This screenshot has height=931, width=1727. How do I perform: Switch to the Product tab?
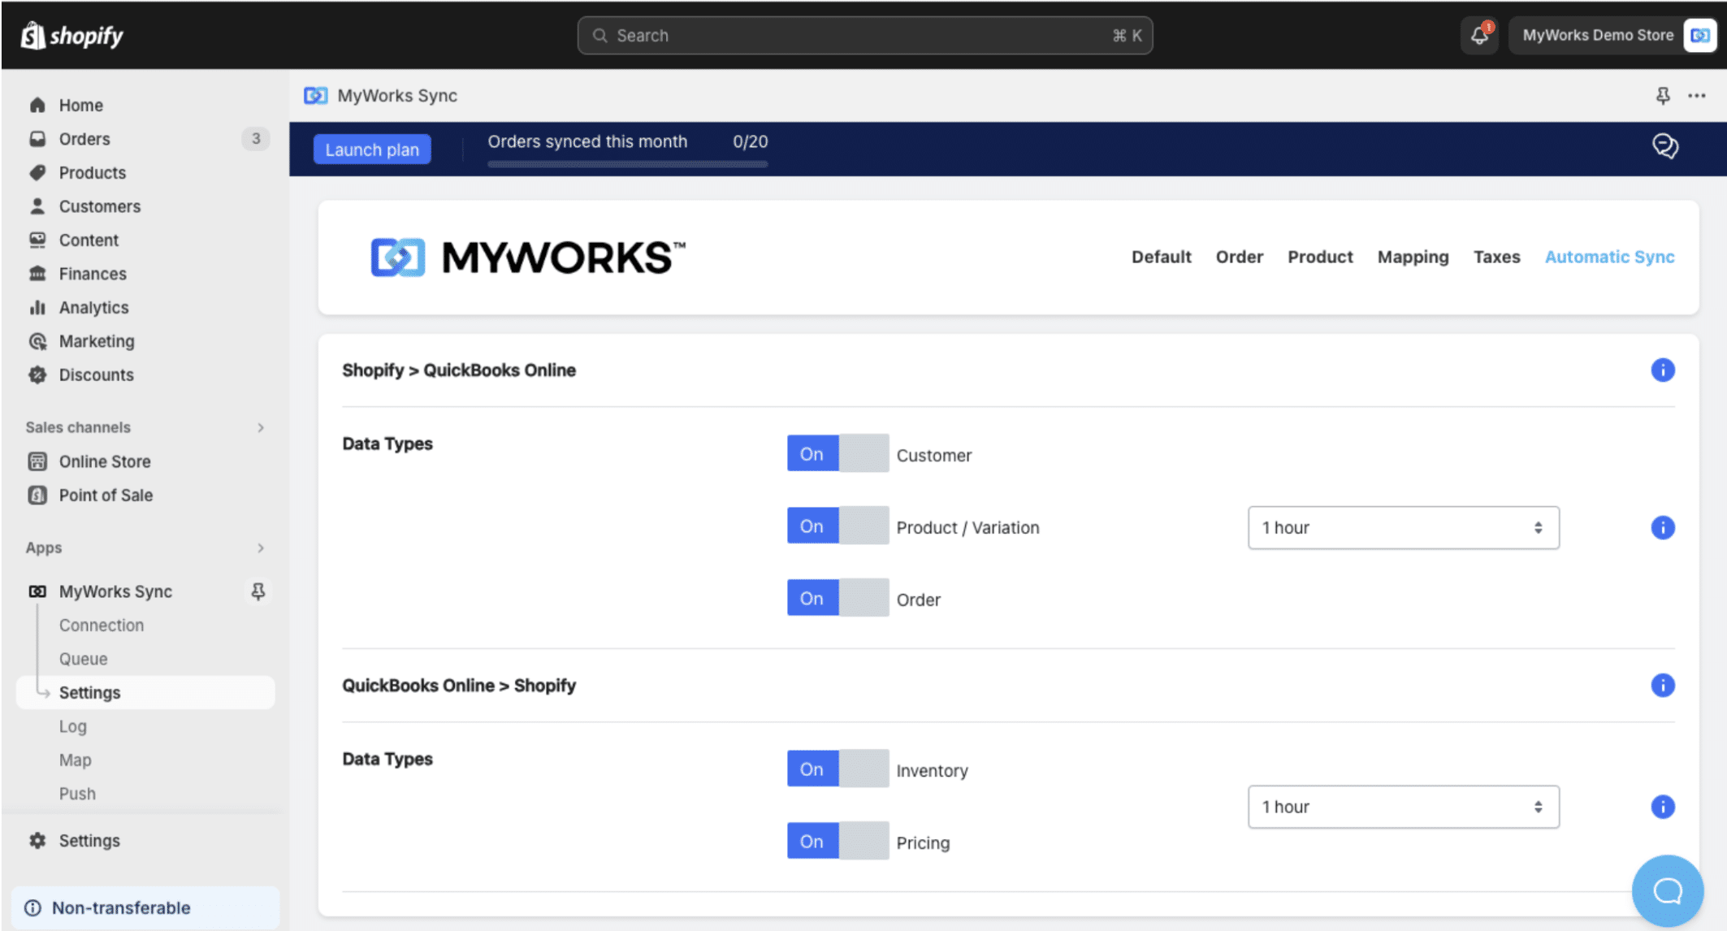(1320, 257)
